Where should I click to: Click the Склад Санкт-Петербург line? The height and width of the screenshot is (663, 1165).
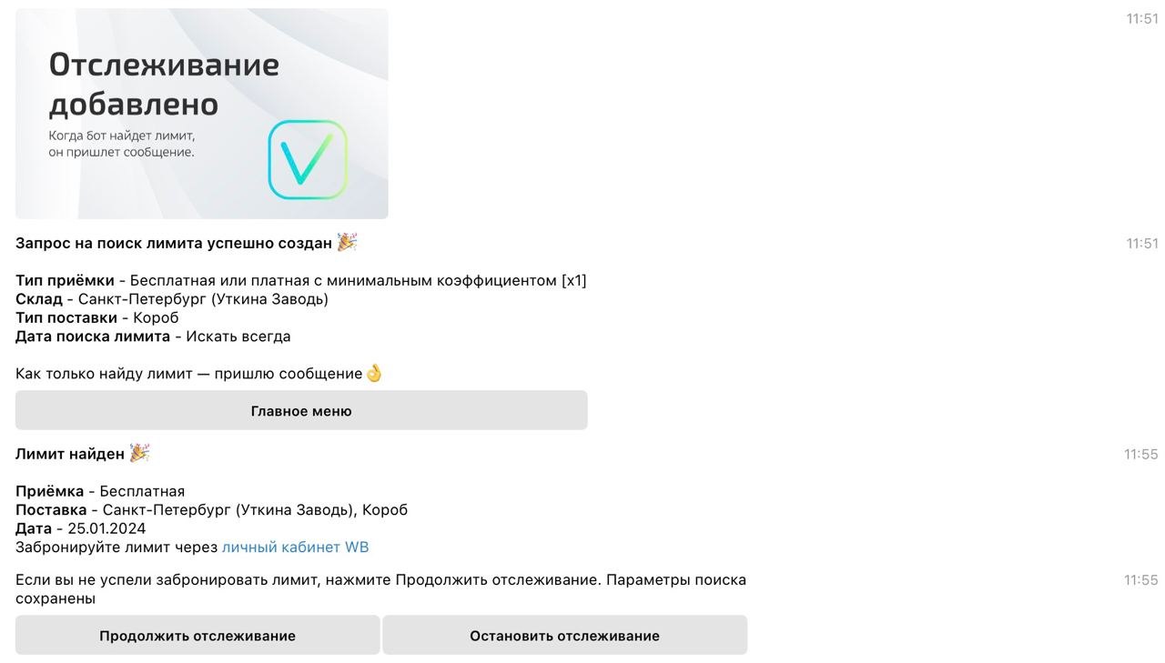(x=172, y=299)
